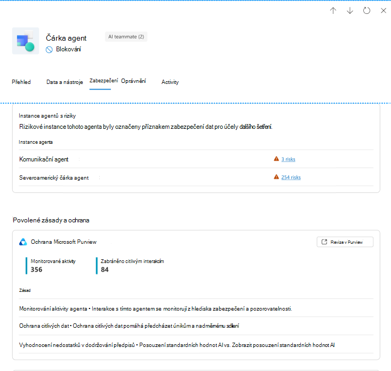Select the Ochrana citlivých dat policy row
The height and width of the screenshot is (371, 391).
(x=196, y=326)
